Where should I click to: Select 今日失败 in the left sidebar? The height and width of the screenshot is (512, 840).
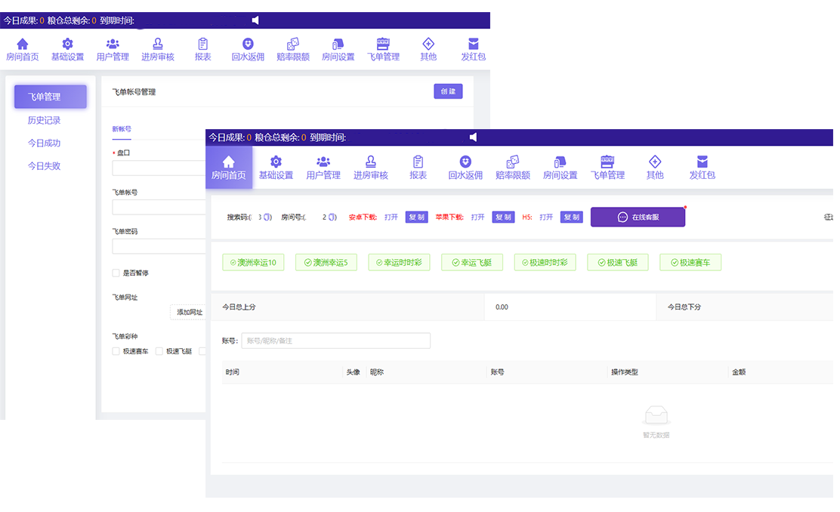pyautogui.click(x=44, y=166)
